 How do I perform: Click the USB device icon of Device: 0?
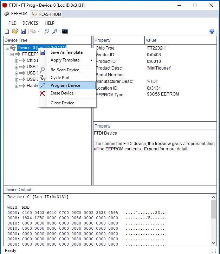point(13,48)
